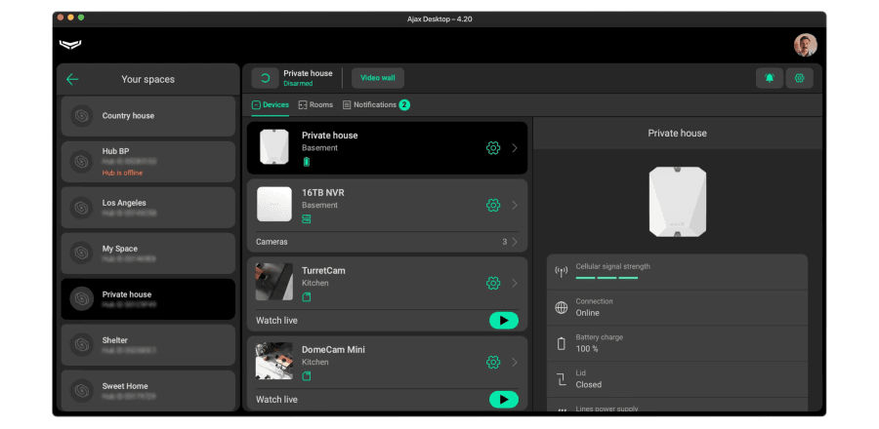This screenshot has height=429, width=879.
Task: Click the 'Your spaces' heading
Action: [x=148, y=79]
